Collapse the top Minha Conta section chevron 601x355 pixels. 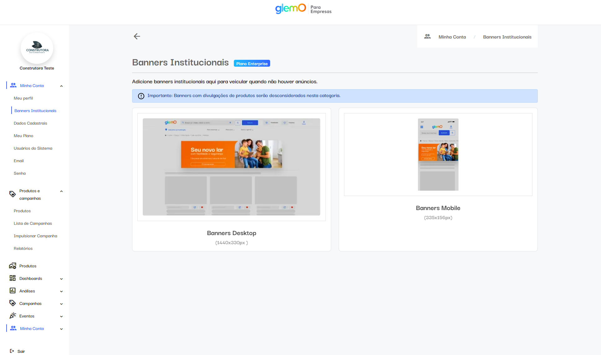coord(61,86)
